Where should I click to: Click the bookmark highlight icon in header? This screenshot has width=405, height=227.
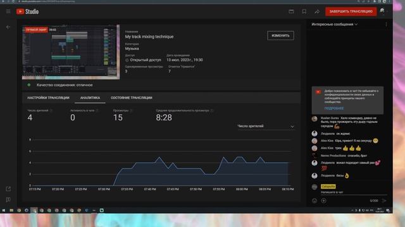click(304, 11)
